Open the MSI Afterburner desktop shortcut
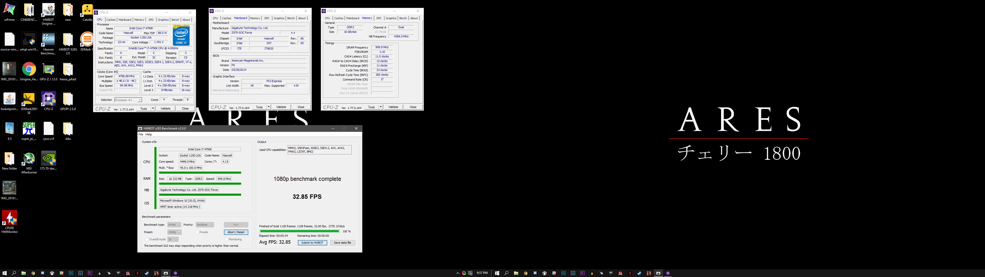This screenshot has height=277, width=985. [x=29, y=163]
